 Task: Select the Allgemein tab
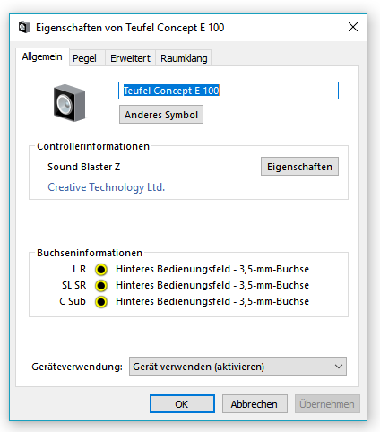click(42, 56)
